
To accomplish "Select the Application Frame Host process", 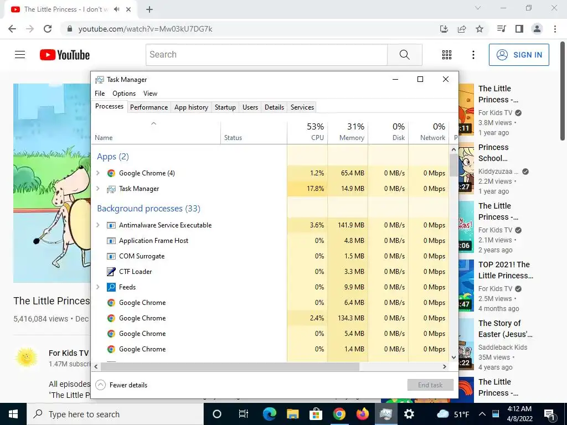I will pyautogui.click(x=270, y=240).
